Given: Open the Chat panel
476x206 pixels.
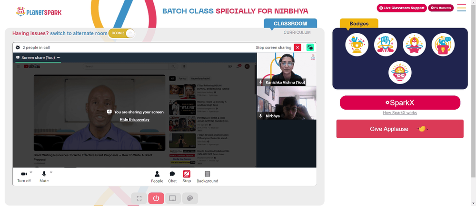Looking at the screenshot, I should [x=172, y=177].
